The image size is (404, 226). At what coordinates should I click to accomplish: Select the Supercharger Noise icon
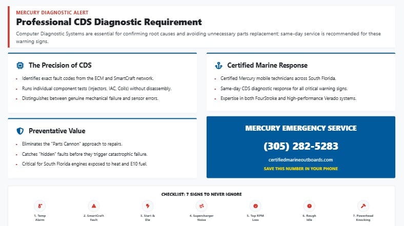click(x=201, y=206)
